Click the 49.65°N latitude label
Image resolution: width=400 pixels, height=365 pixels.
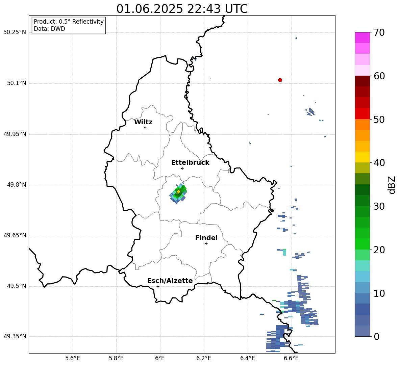pos(15,235)
